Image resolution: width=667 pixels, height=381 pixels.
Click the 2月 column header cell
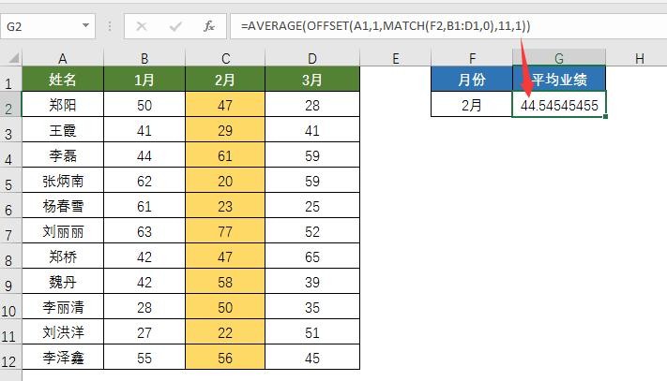click(225, 81)
